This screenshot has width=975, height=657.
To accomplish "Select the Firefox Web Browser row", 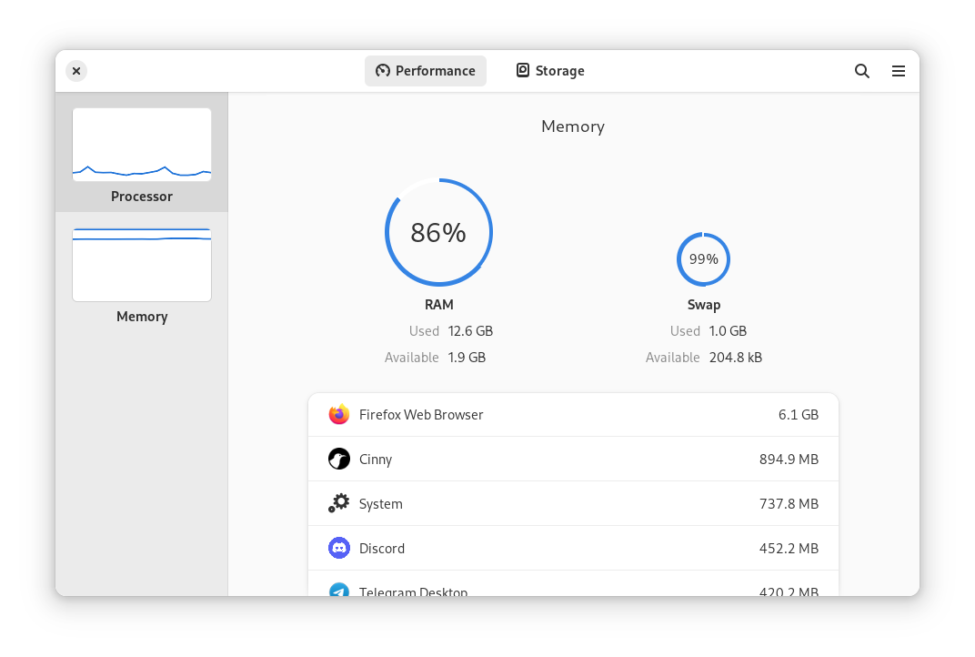I will coord(573,415).
